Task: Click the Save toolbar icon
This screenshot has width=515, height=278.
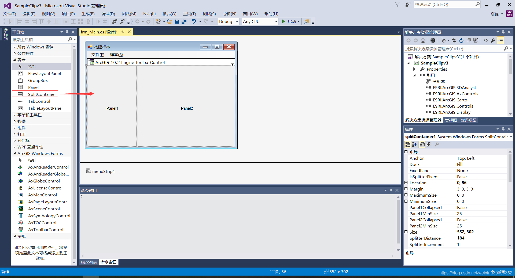Action: click(177, 22)
